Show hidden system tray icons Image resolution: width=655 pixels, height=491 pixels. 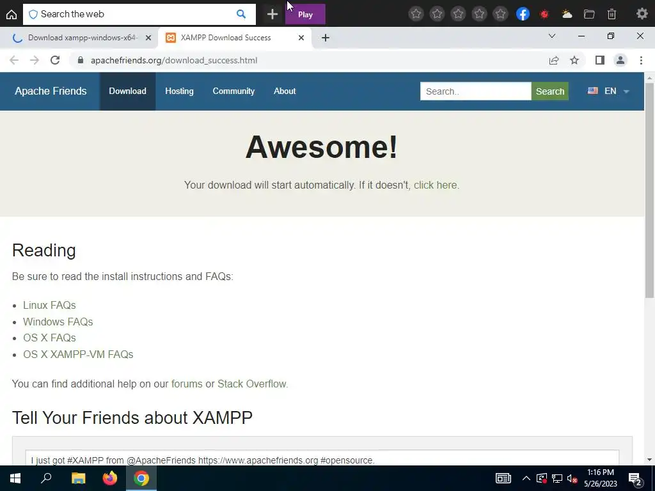coord(526,478)
